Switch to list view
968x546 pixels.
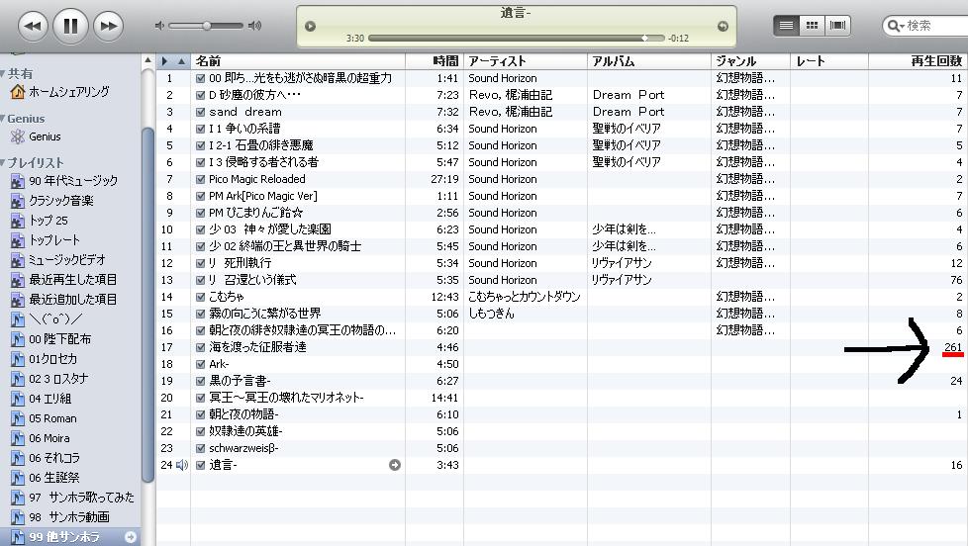[786, 26]
